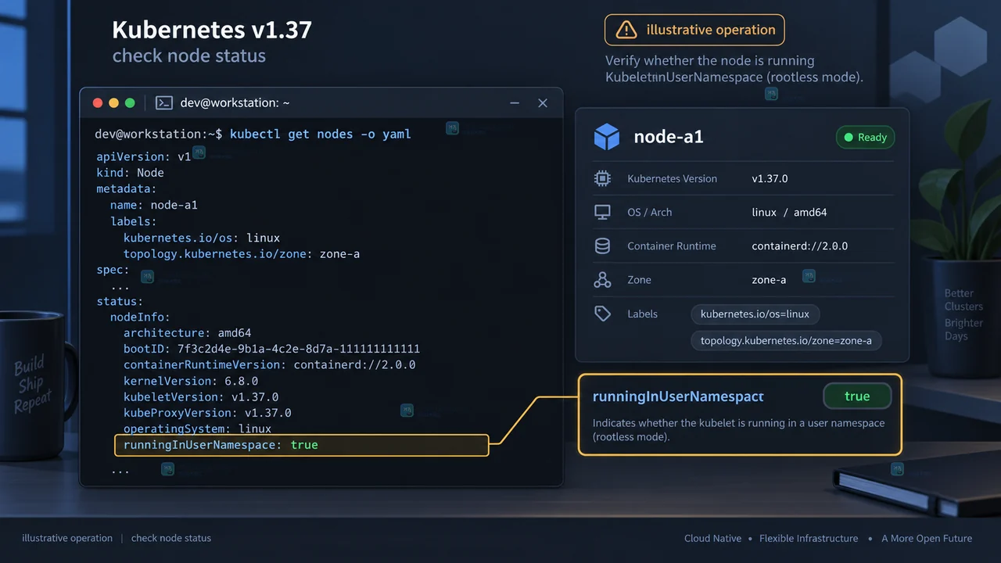The image size is (1001, 563).
Task: Select the topology.kubernetes.io/zone=zone-a label chip
Action: (786, 341)
